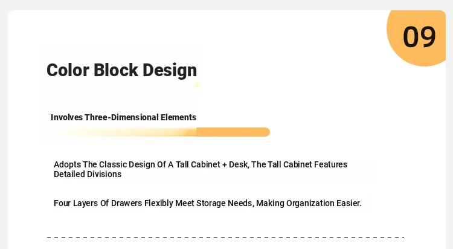This screenshot has height=249, width=453.
Task: Click the "Detailed Divisions" text line
Action: coord(88,174)
